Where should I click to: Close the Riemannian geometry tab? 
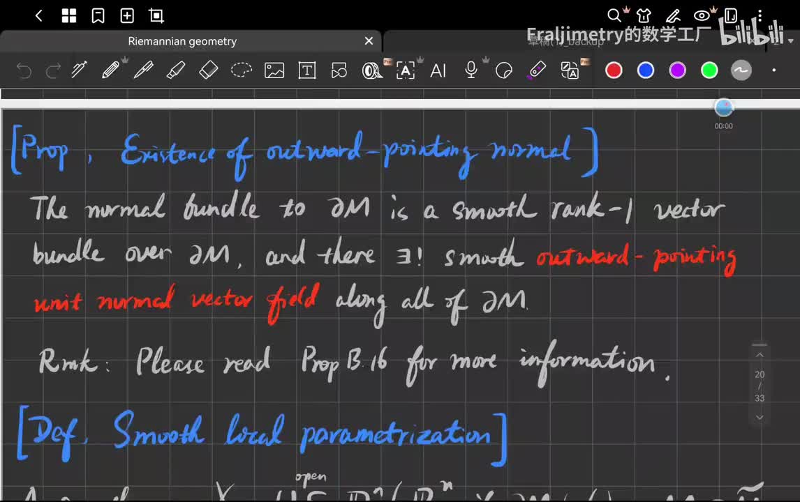click(x=369, y=40)
